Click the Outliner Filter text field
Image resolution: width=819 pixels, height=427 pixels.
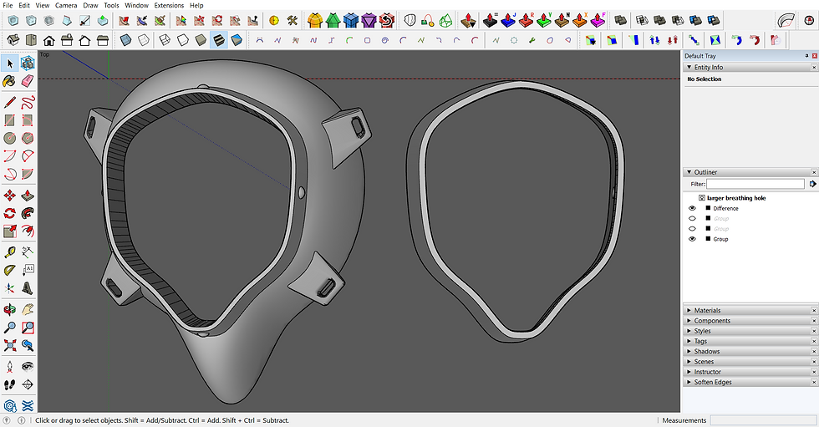pos(755,184)
